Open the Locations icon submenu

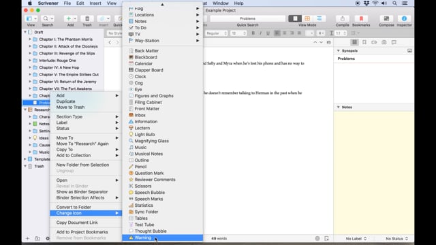[x=162, y=15]
